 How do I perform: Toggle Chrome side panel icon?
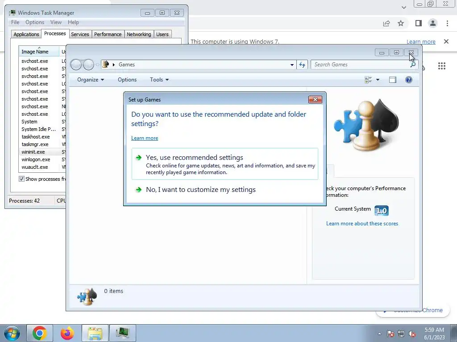click(x=419, y=23)
